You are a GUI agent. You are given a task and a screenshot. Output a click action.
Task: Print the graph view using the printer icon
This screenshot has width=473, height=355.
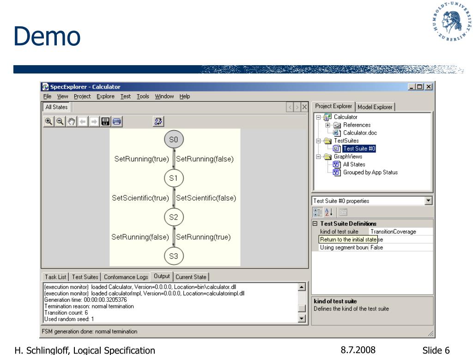click(x=117, y=122)
